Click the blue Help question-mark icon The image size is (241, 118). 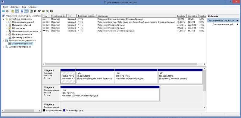[x=22, y=11]
